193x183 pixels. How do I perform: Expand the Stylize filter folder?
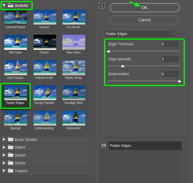(4, 163)
